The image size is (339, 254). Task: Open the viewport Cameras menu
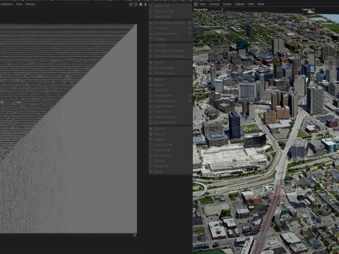tap(214, 4)
